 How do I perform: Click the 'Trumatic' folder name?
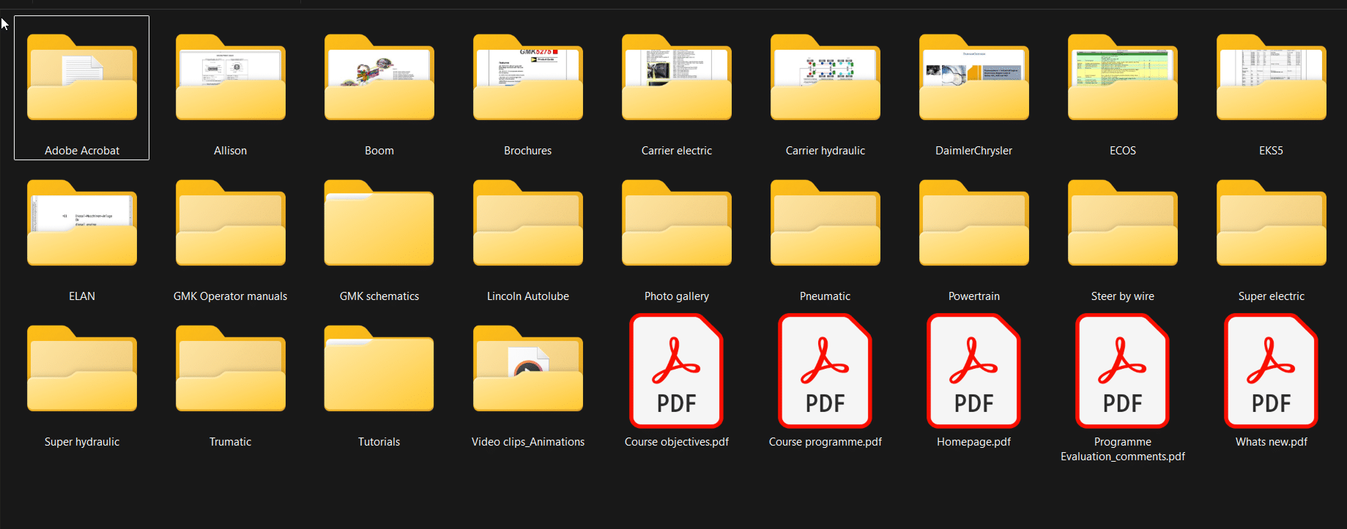231,442
